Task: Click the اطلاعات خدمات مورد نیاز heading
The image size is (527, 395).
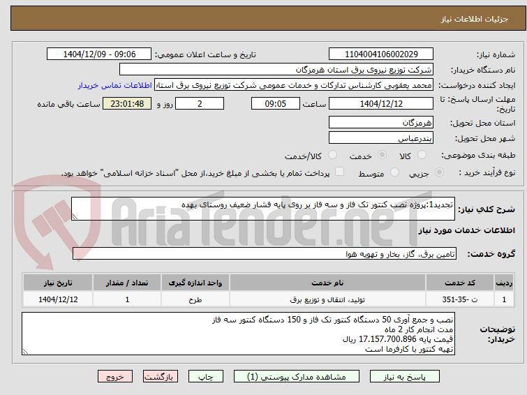Action: coord(466,230)
